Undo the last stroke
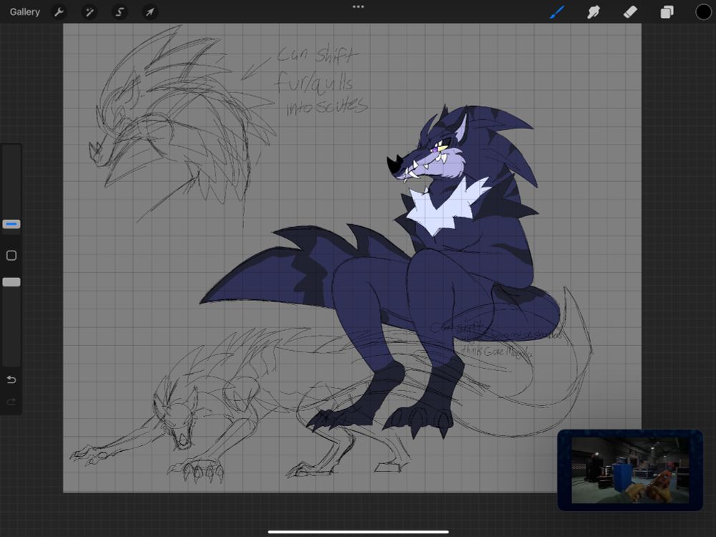The image size is (716, 537). (x=11, y=379)
